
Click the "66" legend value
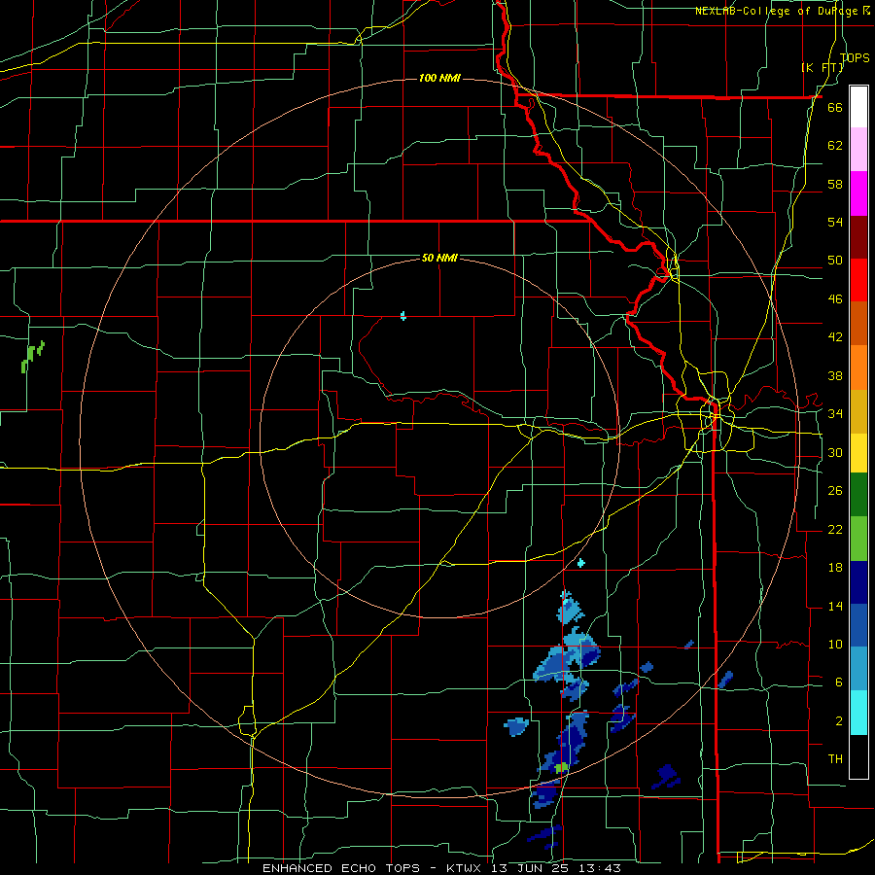(x=835, y=107)
